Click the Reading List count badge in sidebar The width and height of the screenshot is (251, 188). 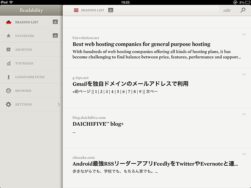pyautogui.click(x=55, y=22)
